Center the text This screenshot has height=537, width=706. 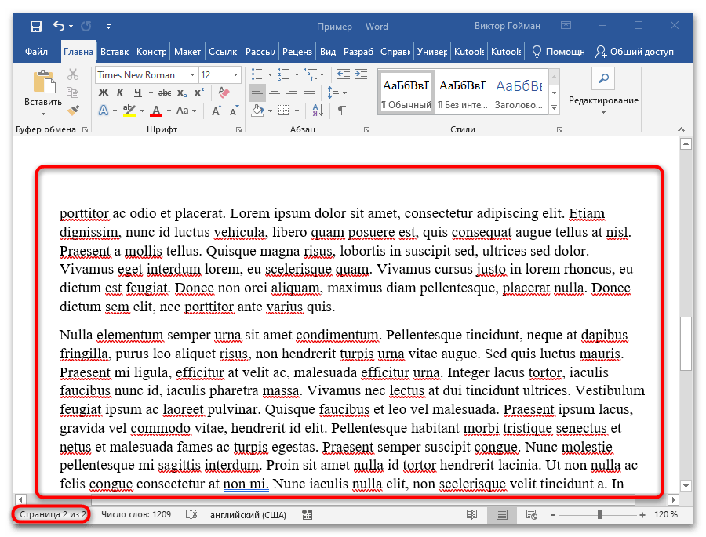pyautogui.click(x=275, y=93)
